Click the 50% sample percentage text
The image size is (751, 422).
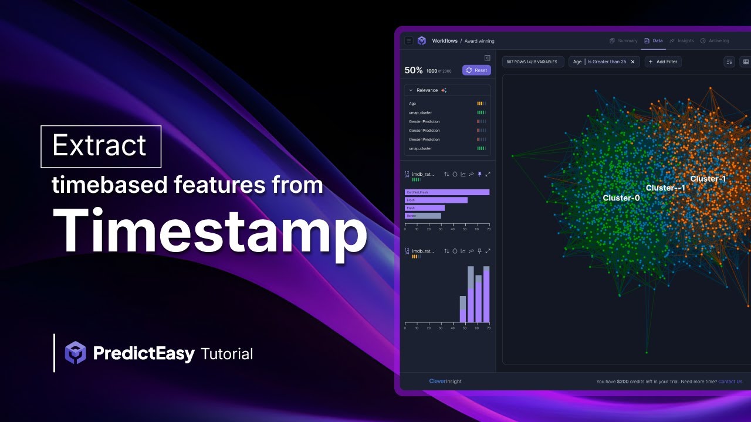coord(414,70)
